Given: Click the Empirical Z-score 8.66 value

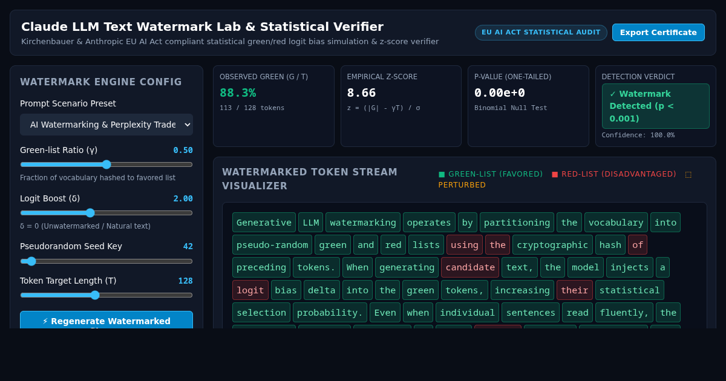Looking at the screenshot, I should pyautogui.click(x=361, y=93).
